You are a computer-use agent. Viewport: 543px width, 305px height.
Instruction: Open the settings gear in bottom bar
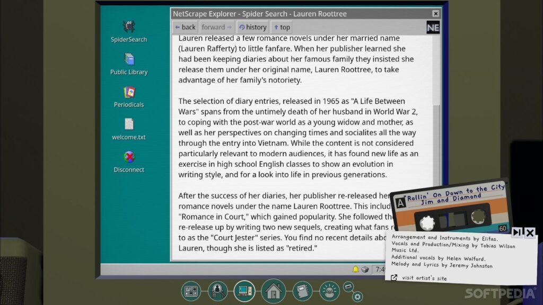(x=358, y=297)
